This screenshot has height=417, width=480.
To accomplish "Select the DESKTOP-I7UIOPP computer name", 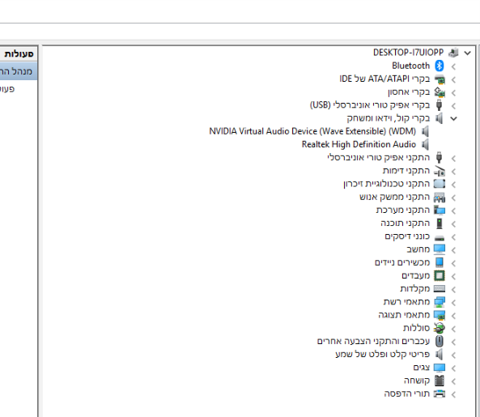I will (x=409, y=53).
